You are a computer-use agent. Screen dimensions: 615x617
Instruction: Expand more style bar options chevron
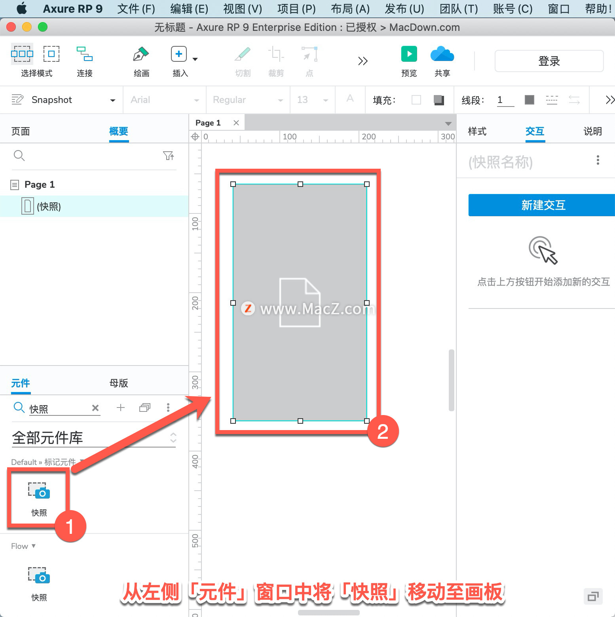click(x=610, y=100)
